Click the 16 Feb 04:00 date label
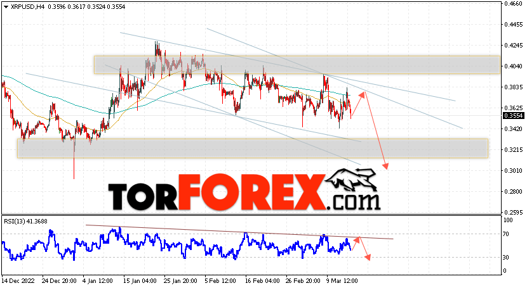This screenshot has width=527, height=288. click(x=262, y=280)
